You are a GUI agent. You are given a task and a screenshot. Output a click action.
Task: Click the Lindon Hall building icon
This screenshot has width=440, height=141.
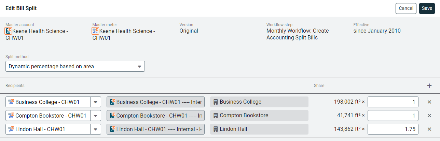click(216, 129)
